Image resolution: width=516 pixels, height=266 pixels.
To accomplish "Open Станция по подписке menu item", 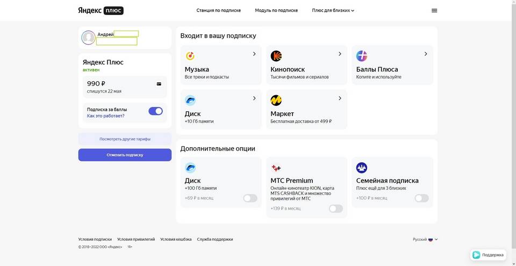I will [x=219, y=11].
